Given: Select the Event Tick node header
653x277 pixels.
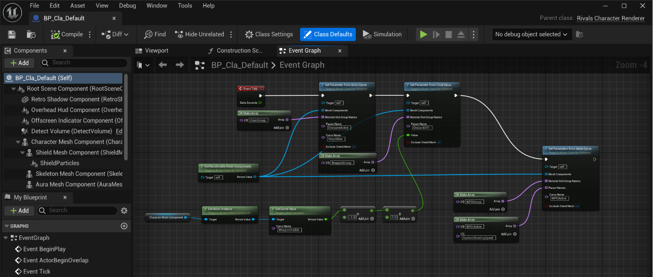Looking at the screenshot, I should point(251,89).
